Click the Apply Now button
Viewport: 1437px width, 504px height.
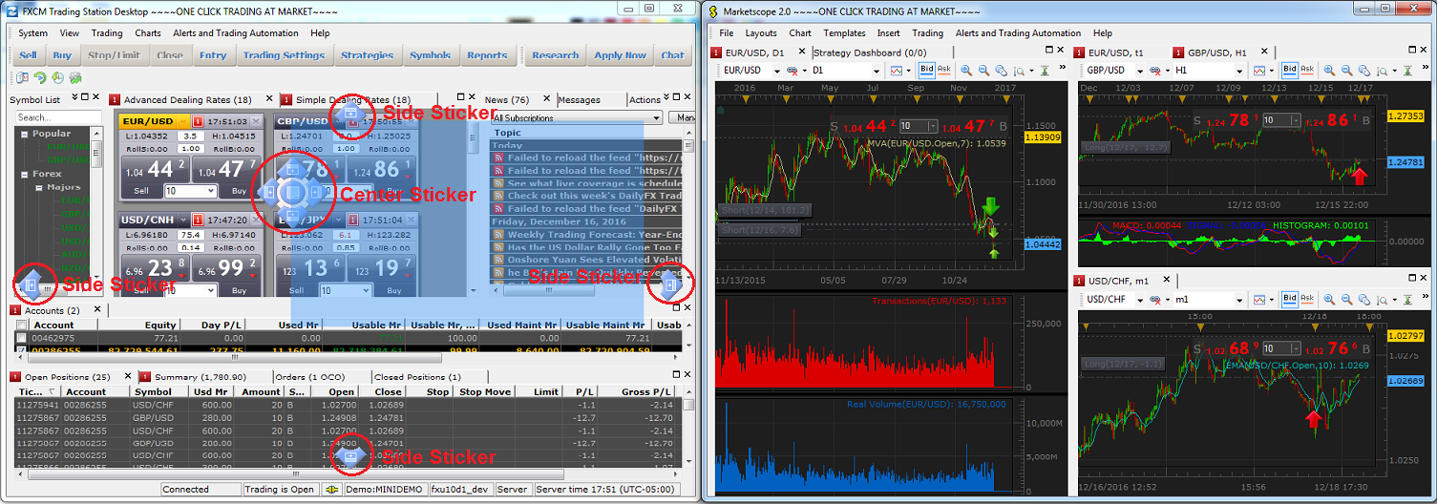tap(621, 55)
